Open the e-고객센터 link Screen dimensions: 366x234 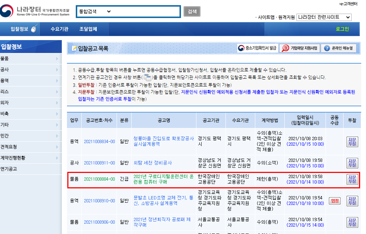[348, 4]
